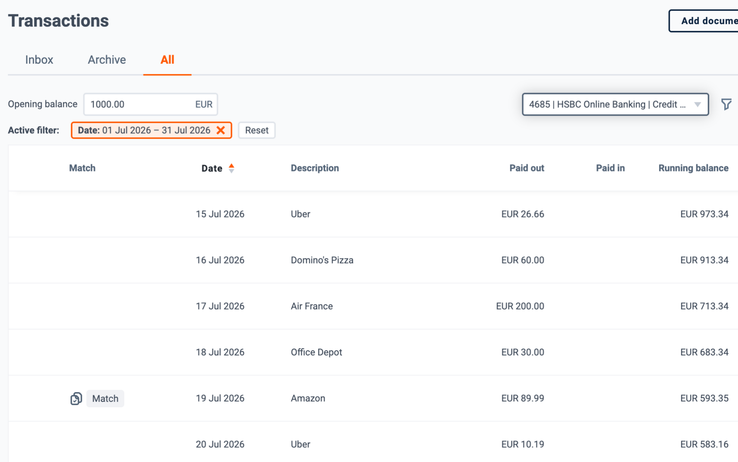The height and width of the screenshot is (462, 738).
Task: Select the 15 Jul 2026 date cell
Action: tap(220, 214)
